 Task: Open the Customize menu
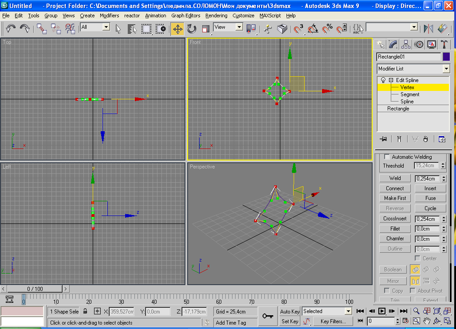243,16
